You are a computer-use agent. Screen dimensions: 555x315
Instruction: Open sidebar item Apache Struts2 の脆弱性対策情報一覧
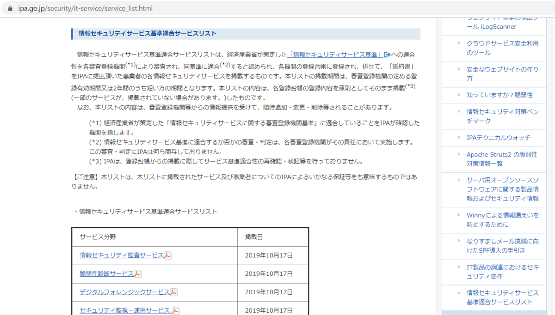click(x=502, y=159)
